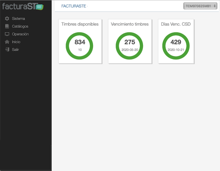
Task: Select the Operación menu label
Action: point(20,34)
